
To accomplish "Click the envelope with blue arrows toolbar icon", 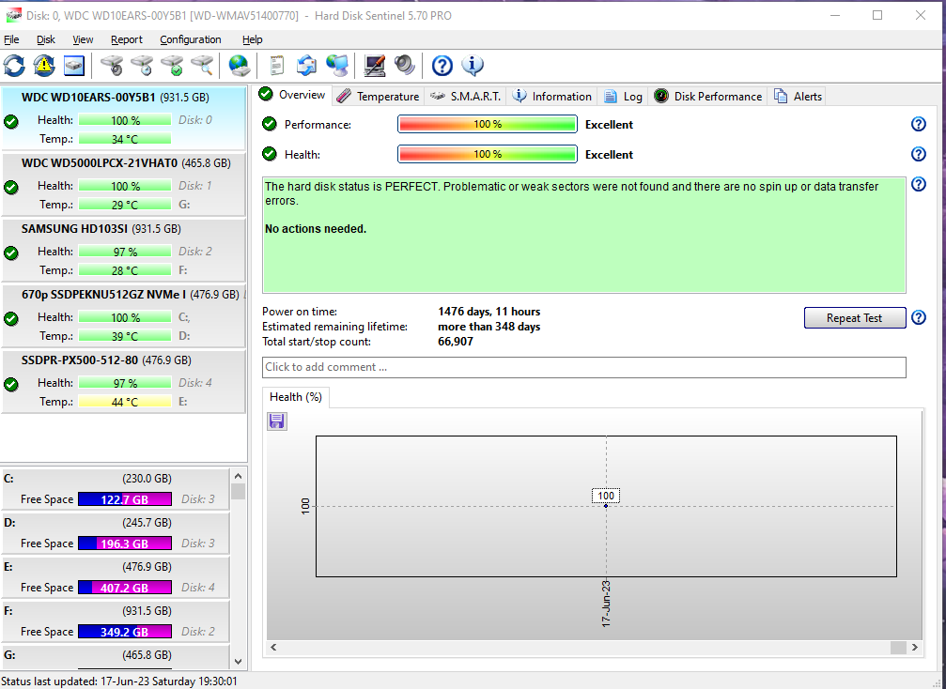I will (x=307, y=66).
